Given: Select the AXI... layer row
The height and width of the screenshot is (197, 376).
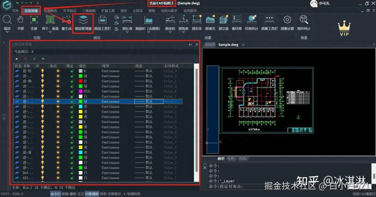Looking at the screenshot, I should click(x=97, y=178).
